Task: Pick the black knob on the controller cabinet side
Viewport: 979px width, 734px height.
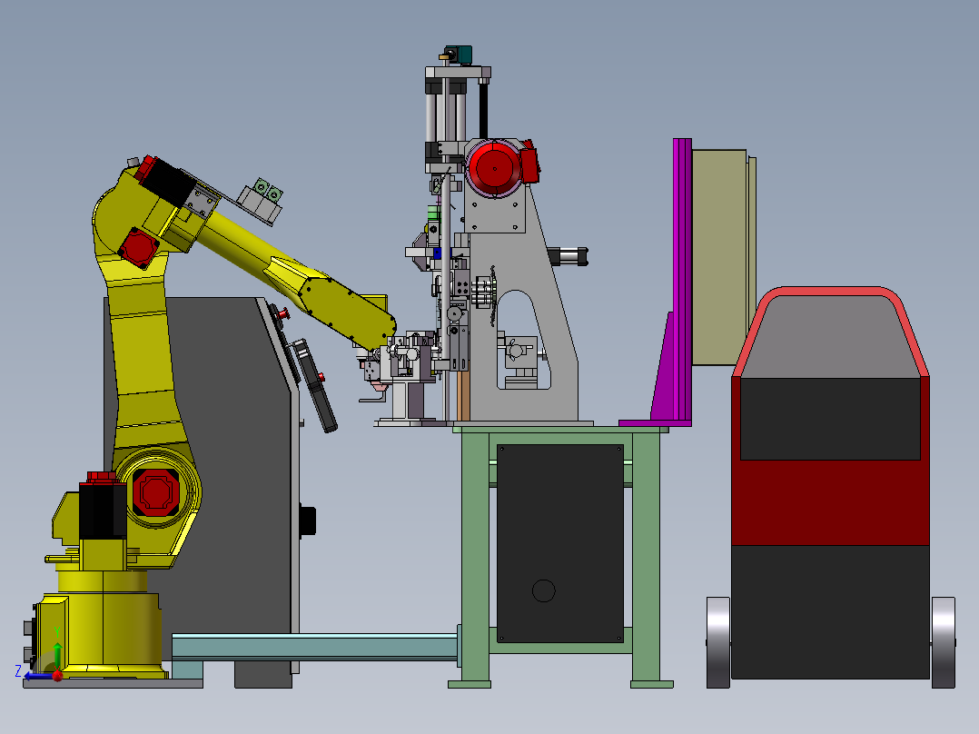Action: pyautogui.click(x=308, y=521)
